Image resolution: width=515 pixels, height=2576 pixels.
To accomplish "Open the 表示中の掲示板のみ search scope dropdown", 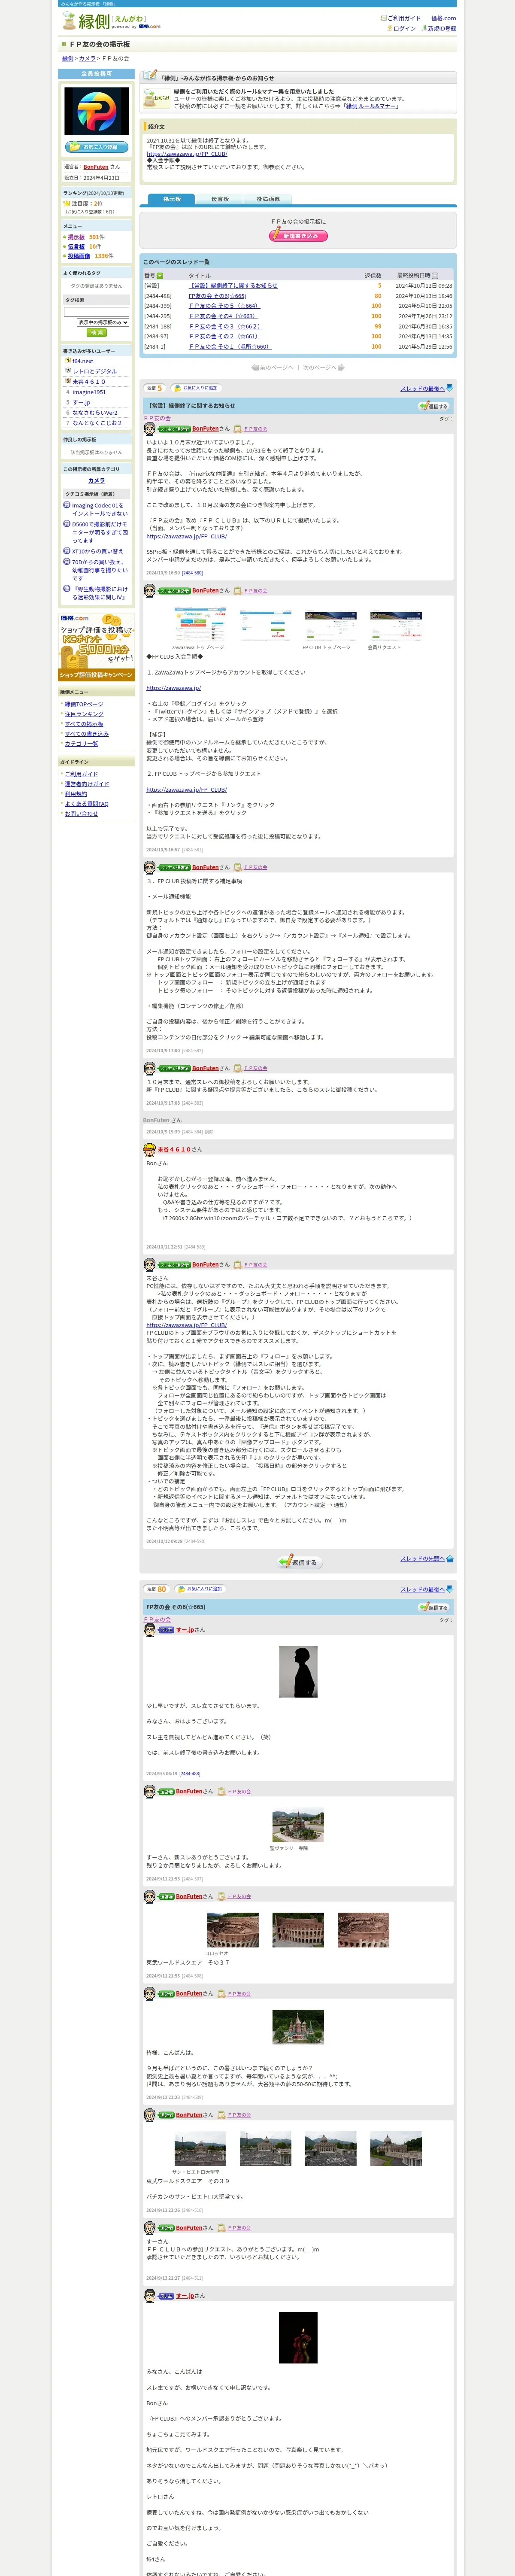I will (x=103, y=323).
